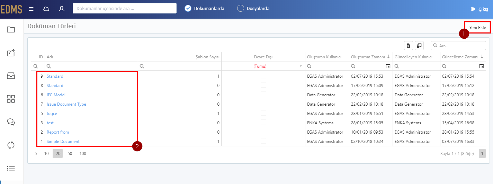This screenshot has height=184, width=493.
Task: Open the Issue Document Type link
Action: (x=66, y=104)
